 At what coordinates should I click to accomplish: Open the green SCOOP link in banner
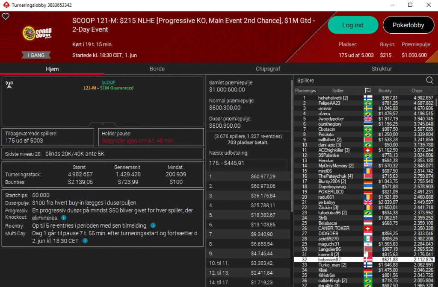click(x=108, y=82)
